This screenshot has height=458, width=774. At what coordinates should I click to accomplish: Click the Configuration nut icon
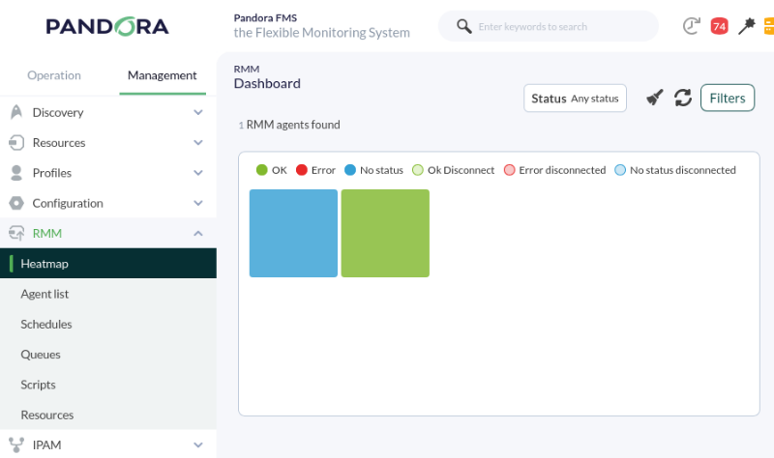click(x=16, y=203)
